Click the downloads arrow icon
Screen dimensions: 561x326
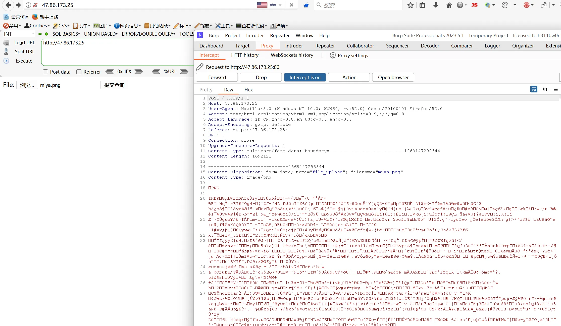coord(436,5)
